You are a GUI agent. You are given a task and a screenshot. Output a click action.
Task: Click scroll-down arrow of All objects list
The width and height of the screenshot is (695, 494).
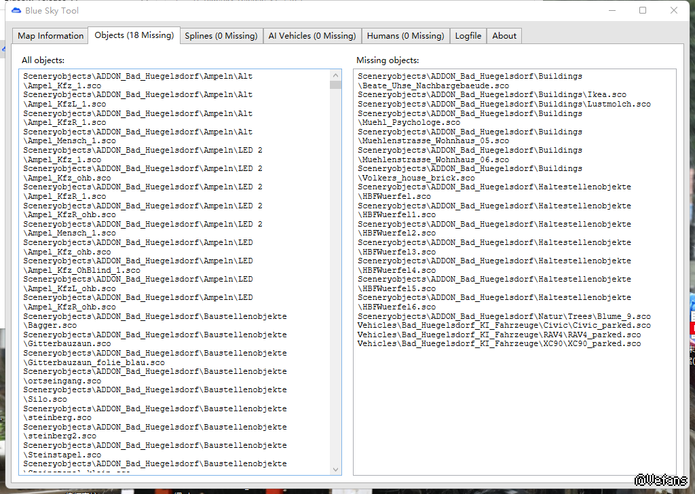pyautogui.click(x=335, y=469)
